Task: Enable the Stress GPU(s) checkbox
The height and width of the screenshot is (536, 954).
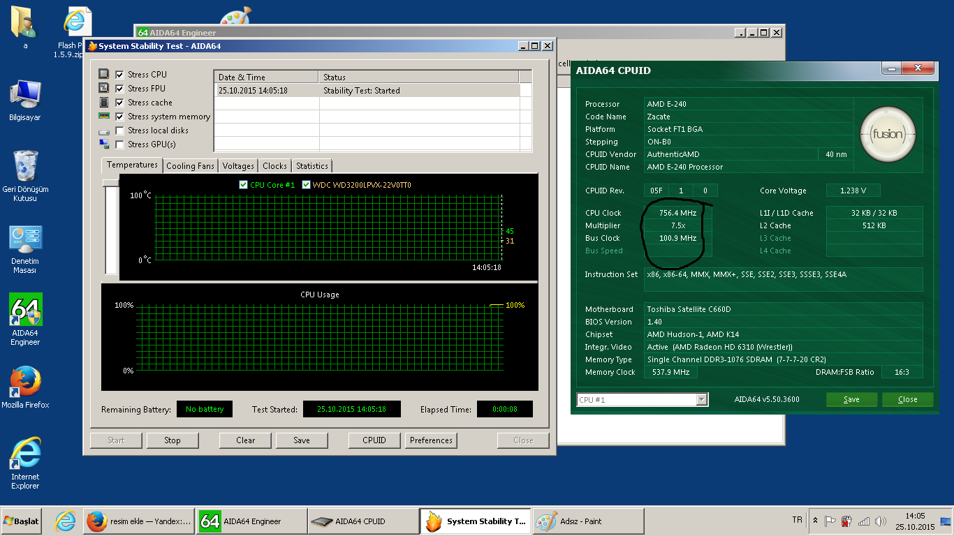Action: (x=119, y=144)
